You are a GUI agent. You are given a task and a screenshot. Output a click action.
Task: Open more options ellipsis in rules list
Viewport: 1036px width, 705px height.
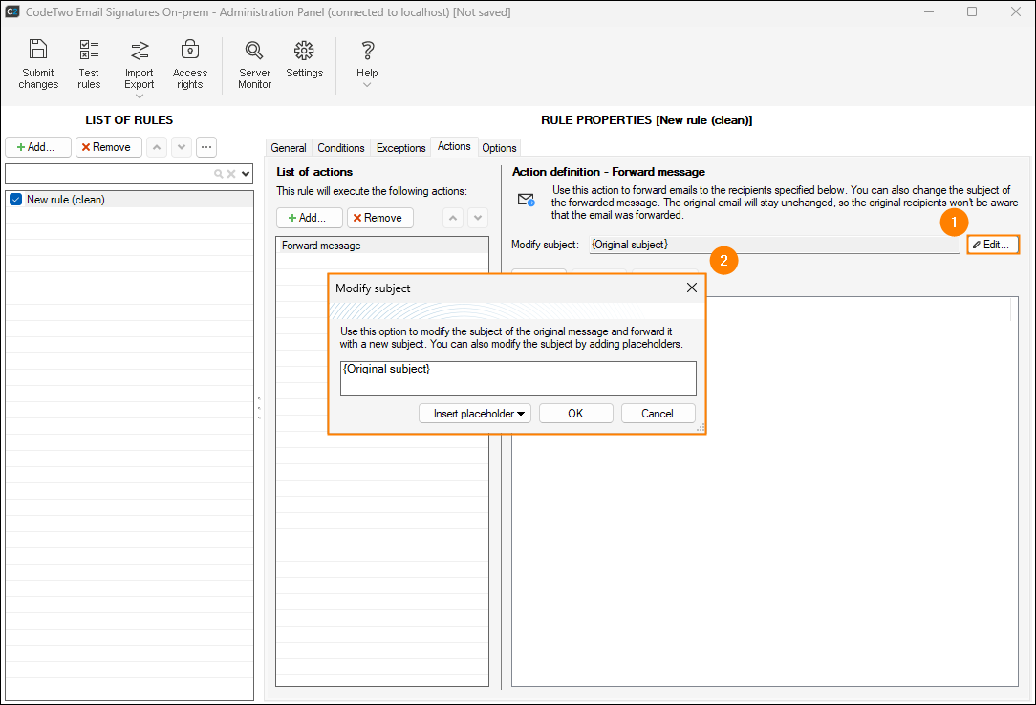[206, 147]
